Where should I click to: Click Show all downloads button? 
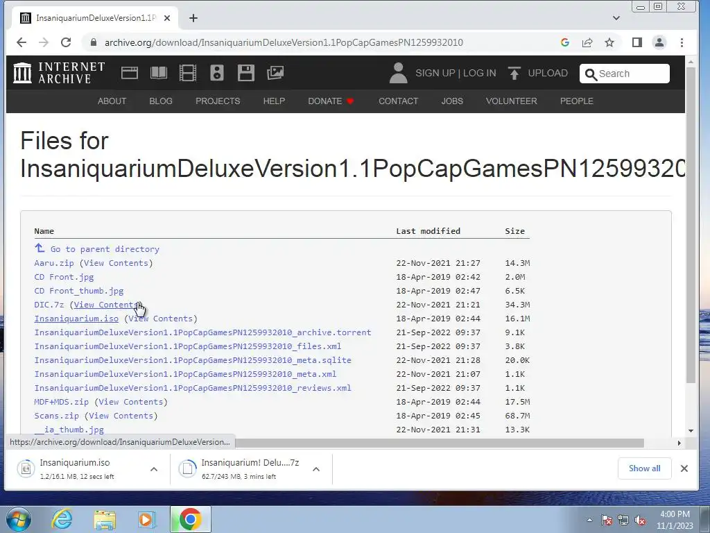coord(644,468)
